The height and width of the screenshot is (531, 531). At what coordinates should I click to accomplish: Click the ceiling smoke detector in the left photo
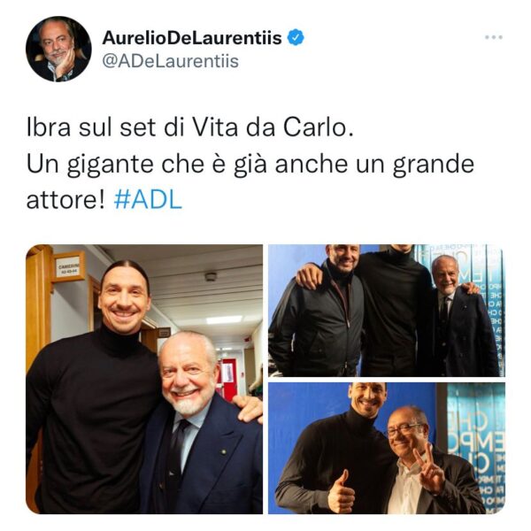211,277
